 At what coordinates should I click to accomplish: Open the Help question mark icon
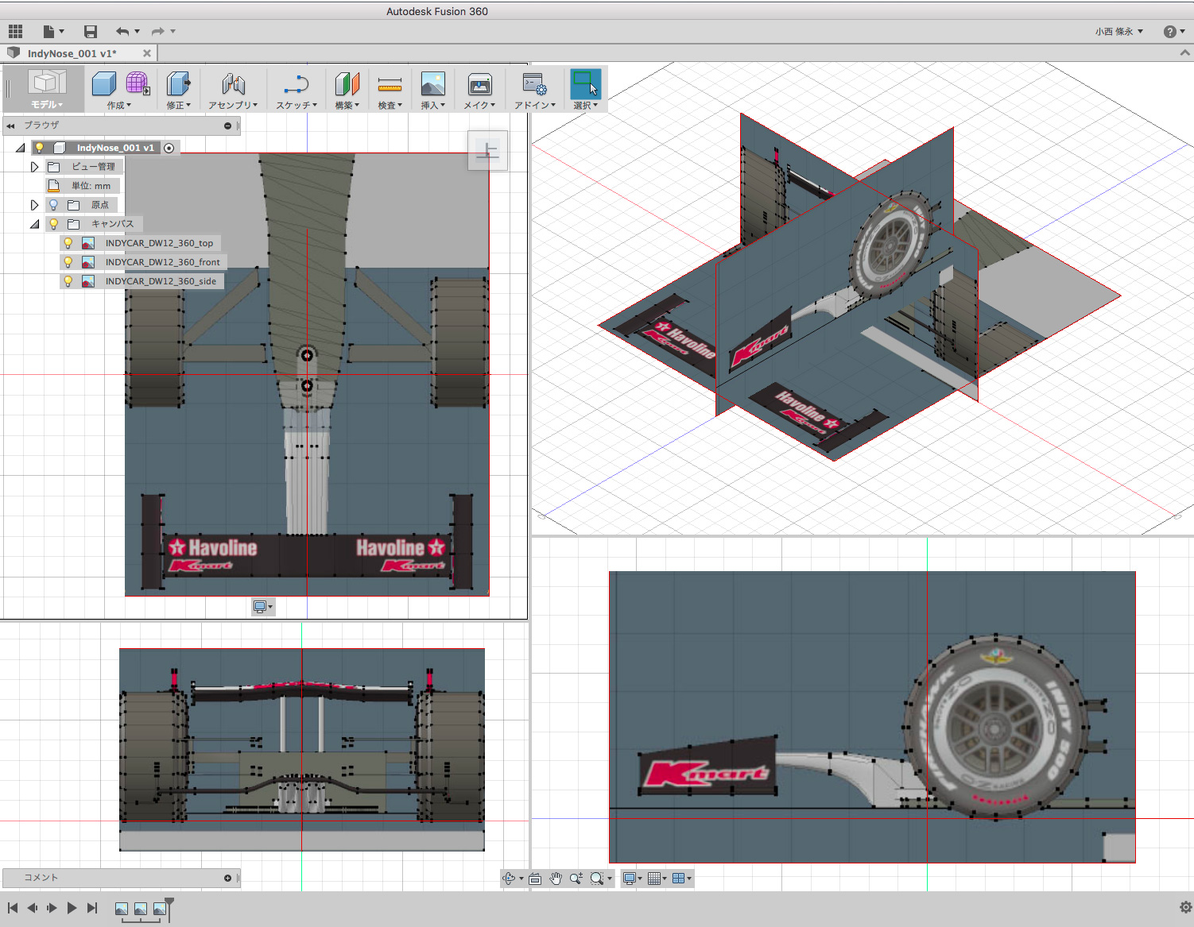[1169, 32]
